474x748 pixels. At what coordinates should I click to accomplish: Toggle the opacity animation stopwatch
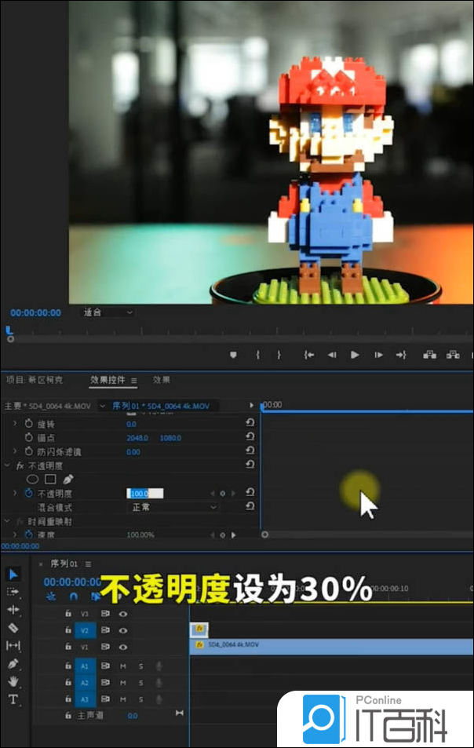click(28, 494)
